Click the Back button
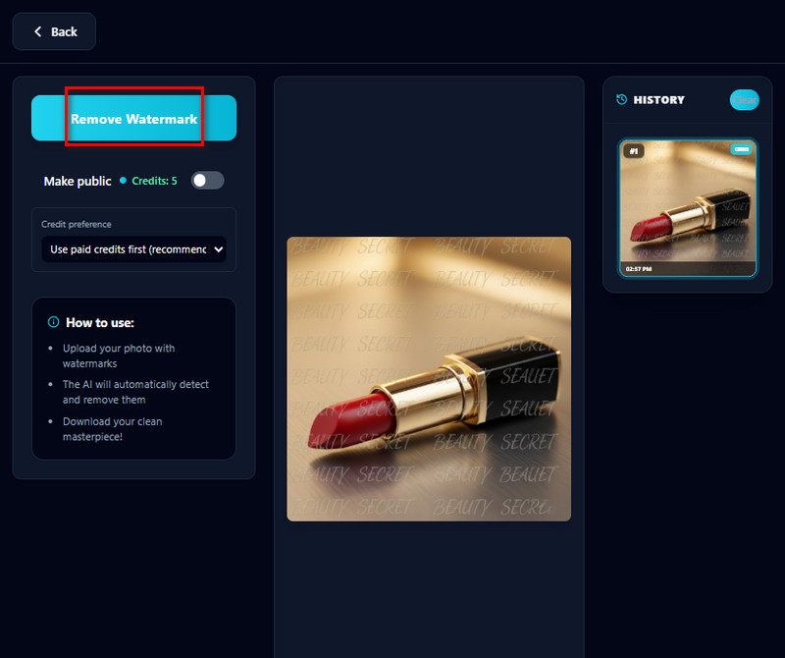The width and height of the screenshot is (785, 658). pyautogui.click(x=54, y=31)
